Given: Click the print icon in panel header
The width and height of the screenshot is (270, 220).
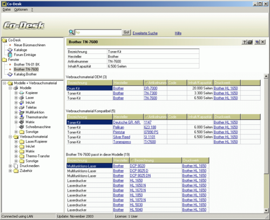Looking at the screenshot, I should point(250,42).
